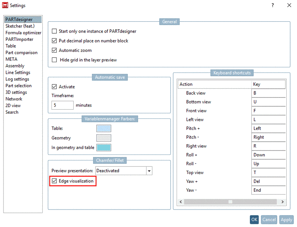Viewport: 297px width, 227px height.
Task: Open Part comparison settings
Action: pyautogui.click(x=23, y=52)
